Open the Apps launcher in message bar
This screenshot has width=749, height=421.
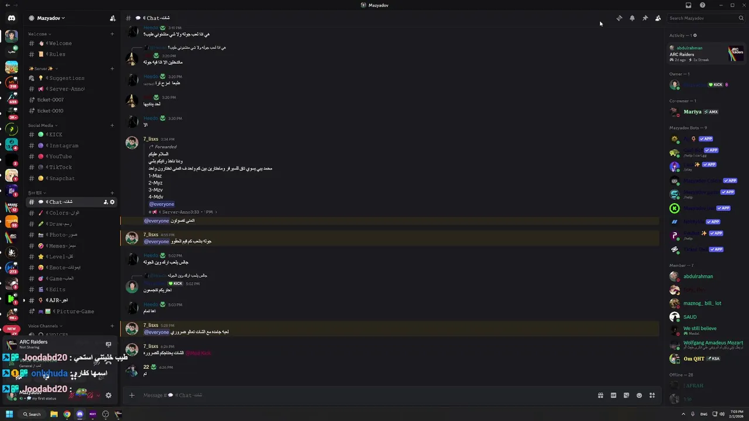point(652,395)
